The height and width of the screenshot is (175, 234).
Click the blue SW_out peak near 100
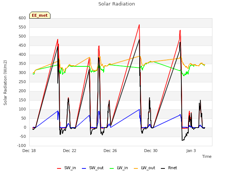139,109
